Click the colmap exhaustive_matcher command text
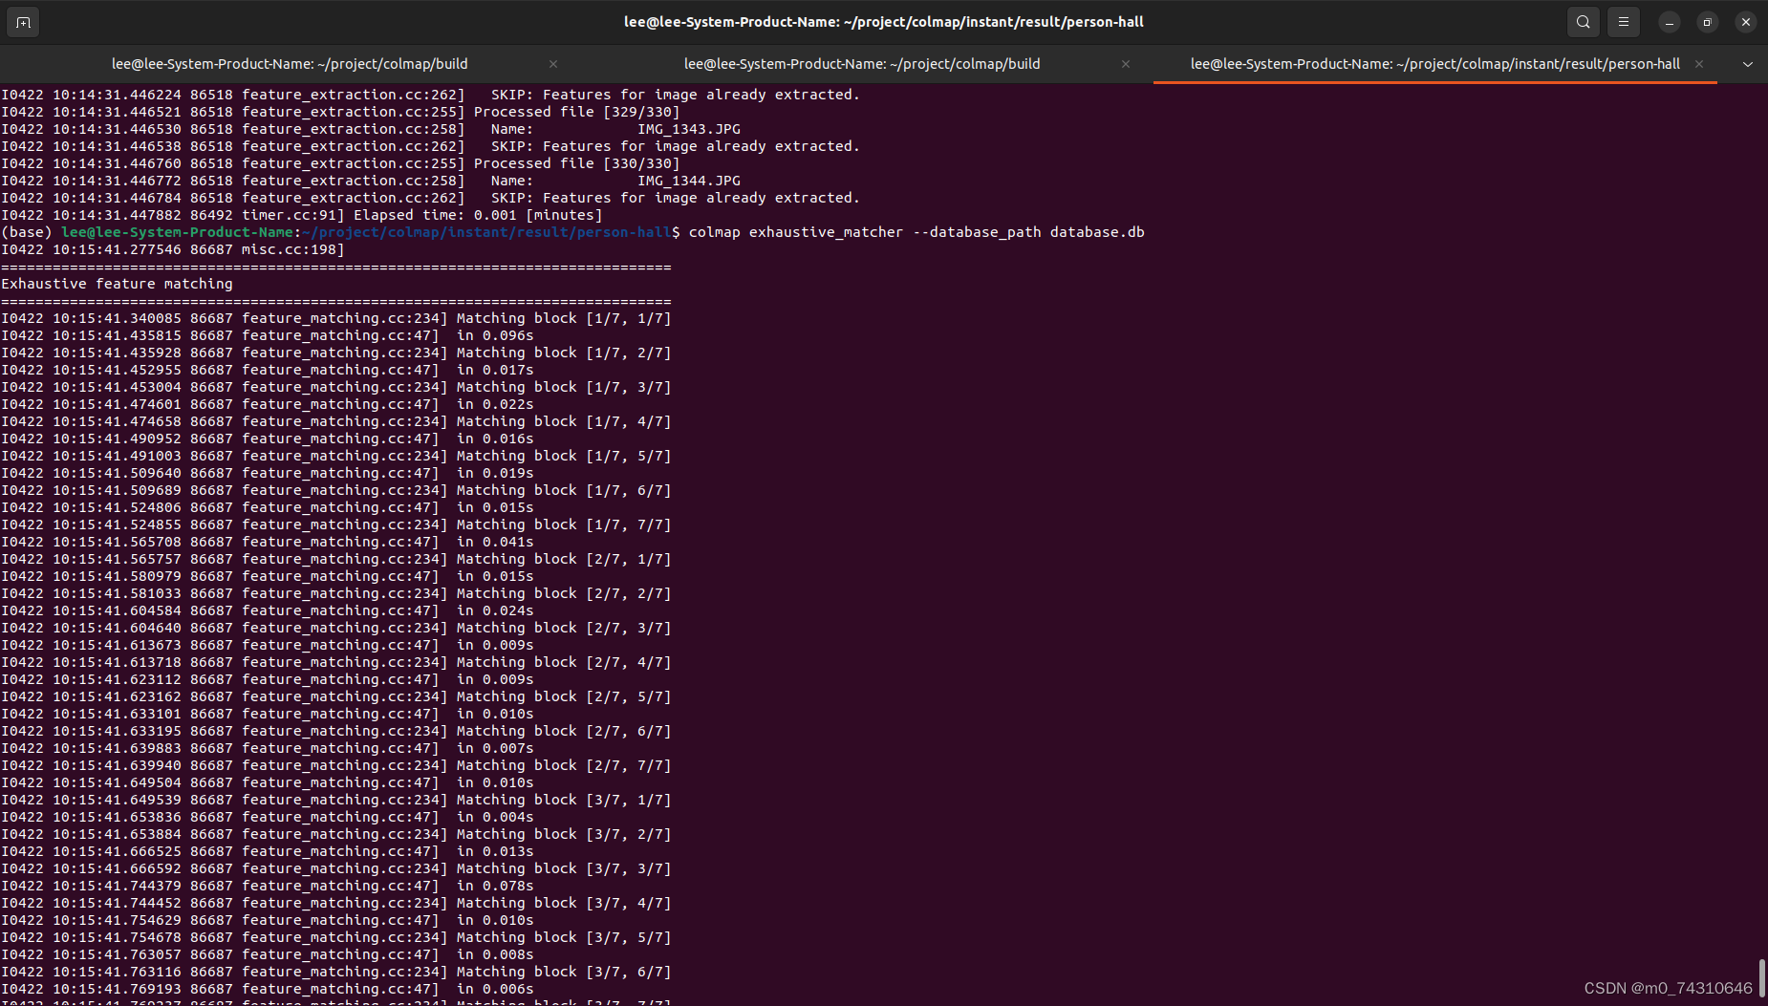Viewport: 1768px width, 1006px height. coord(916,232)
